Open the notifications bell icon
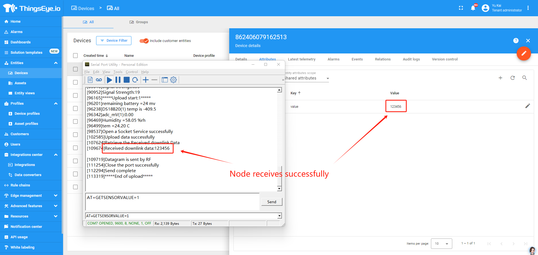 pos(473,8)
